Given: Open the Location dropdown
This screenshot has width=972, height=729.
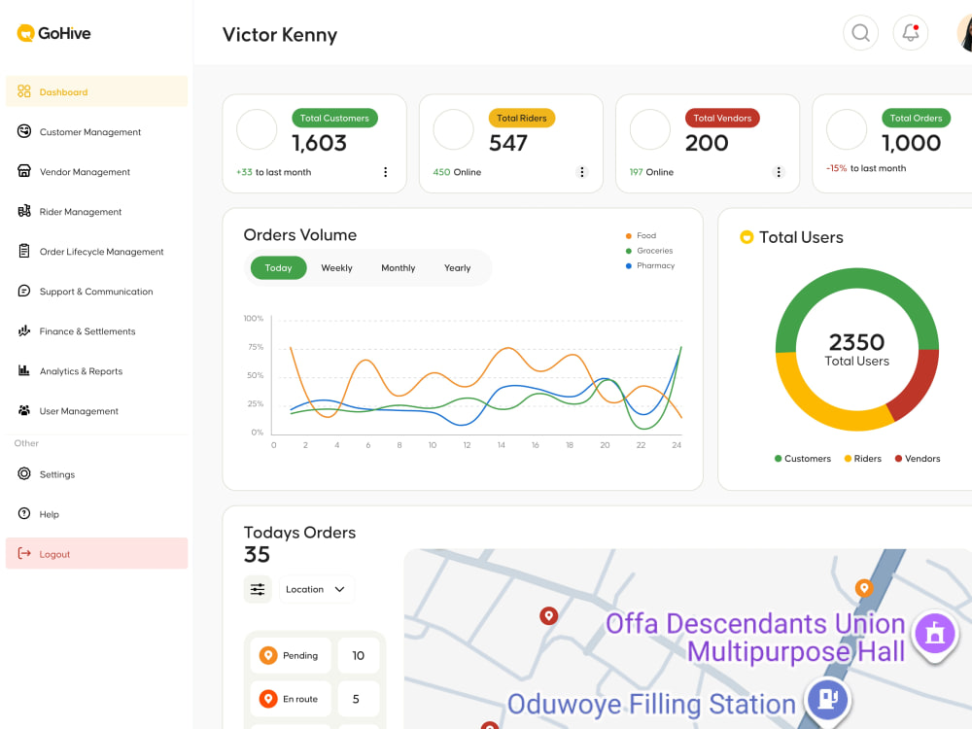Looking at the screenshot, I should (316, 589).
